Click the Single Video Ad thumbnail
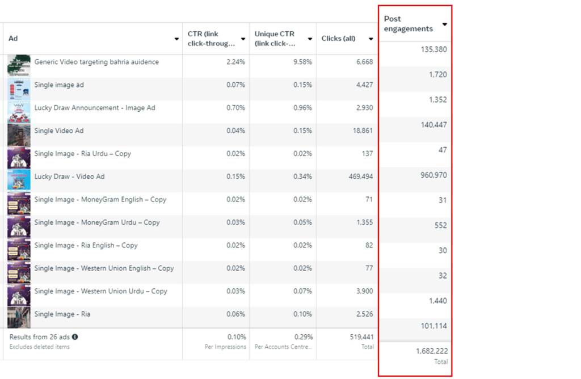581x379 pixels. [x=19, y=135]
